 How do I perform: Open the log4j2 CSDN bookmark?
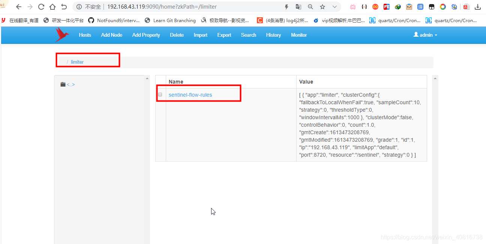(282, 21)
